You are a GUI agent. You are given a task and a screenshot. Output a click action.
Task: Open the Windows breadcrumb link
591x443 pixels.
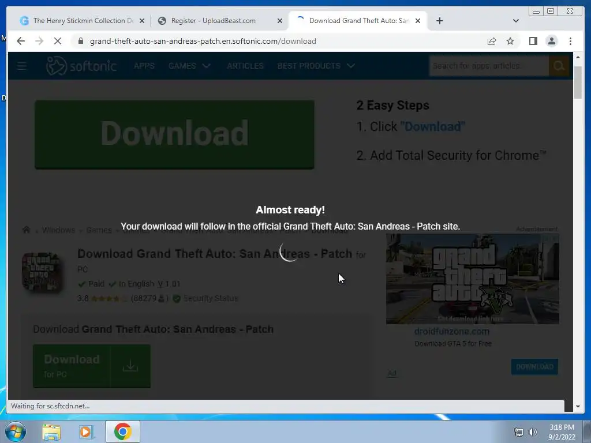coord(58,230)
